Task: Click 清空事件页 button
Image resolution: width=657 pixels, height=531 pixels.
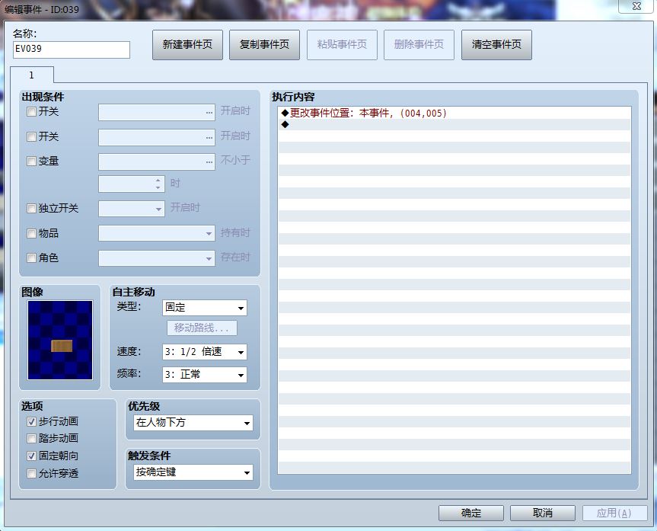Action: click(x=496, y=45)
